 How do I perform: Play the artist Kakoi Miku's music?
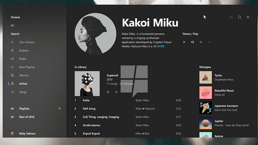pos(184,42)
